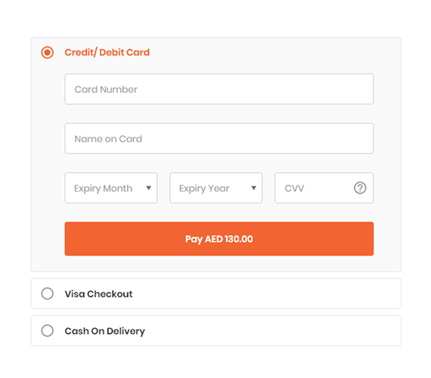Click the Visa Checkout text label
The height and width of the screenshot is (378, 431).
[x=99, y=294]
